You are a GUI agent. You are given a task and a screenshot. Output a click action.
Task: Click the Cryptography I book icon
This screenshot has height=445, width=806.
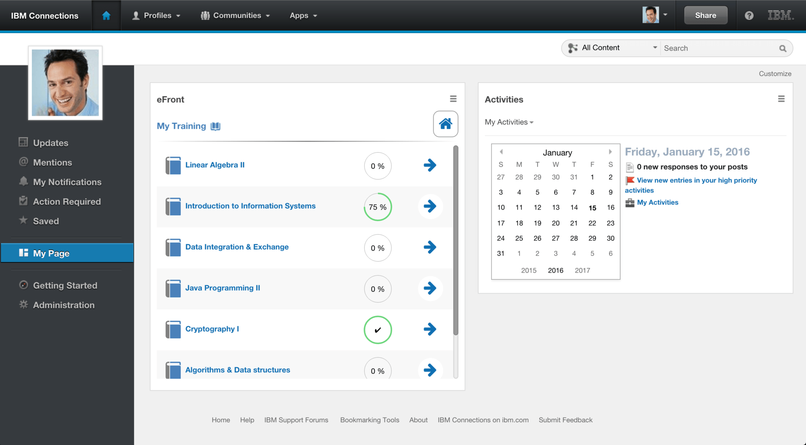[x=173, y=330]
